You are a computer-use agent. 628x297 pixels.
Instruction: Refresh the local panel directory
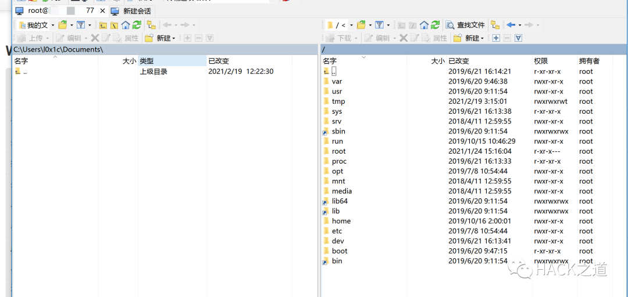coord(137,25)
